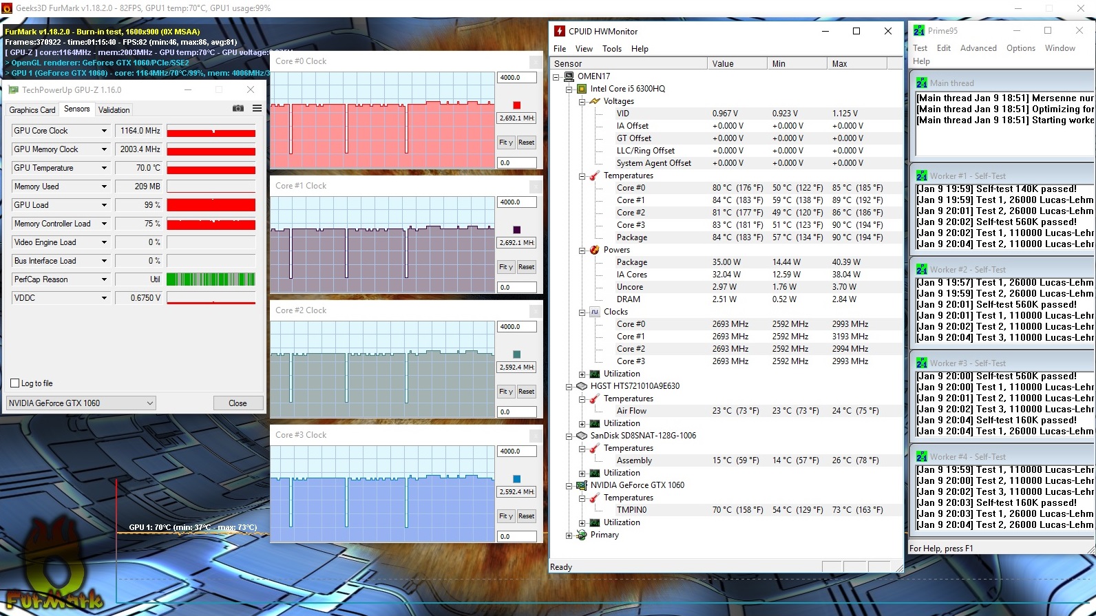The image size is (1096, 616).
Task: Click the Worker #3 Self-Test window icon
Action: [x=922, y=363]
